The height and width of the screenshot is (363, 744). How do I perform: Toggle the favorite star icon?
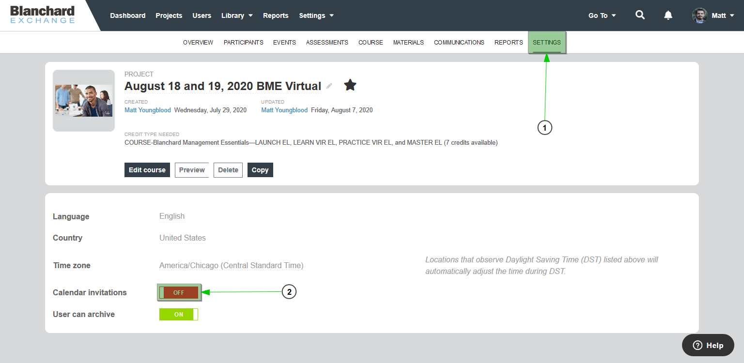pos(350,85)
